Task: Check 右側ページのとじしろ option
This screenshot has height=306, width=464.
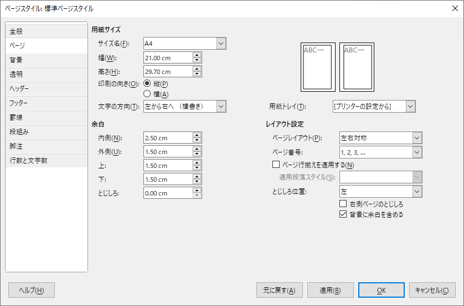Action: click(343, 204)
